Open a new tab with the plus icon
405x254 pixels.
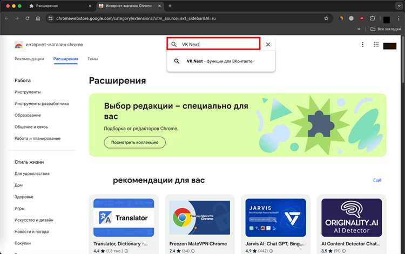coord(170,6)
